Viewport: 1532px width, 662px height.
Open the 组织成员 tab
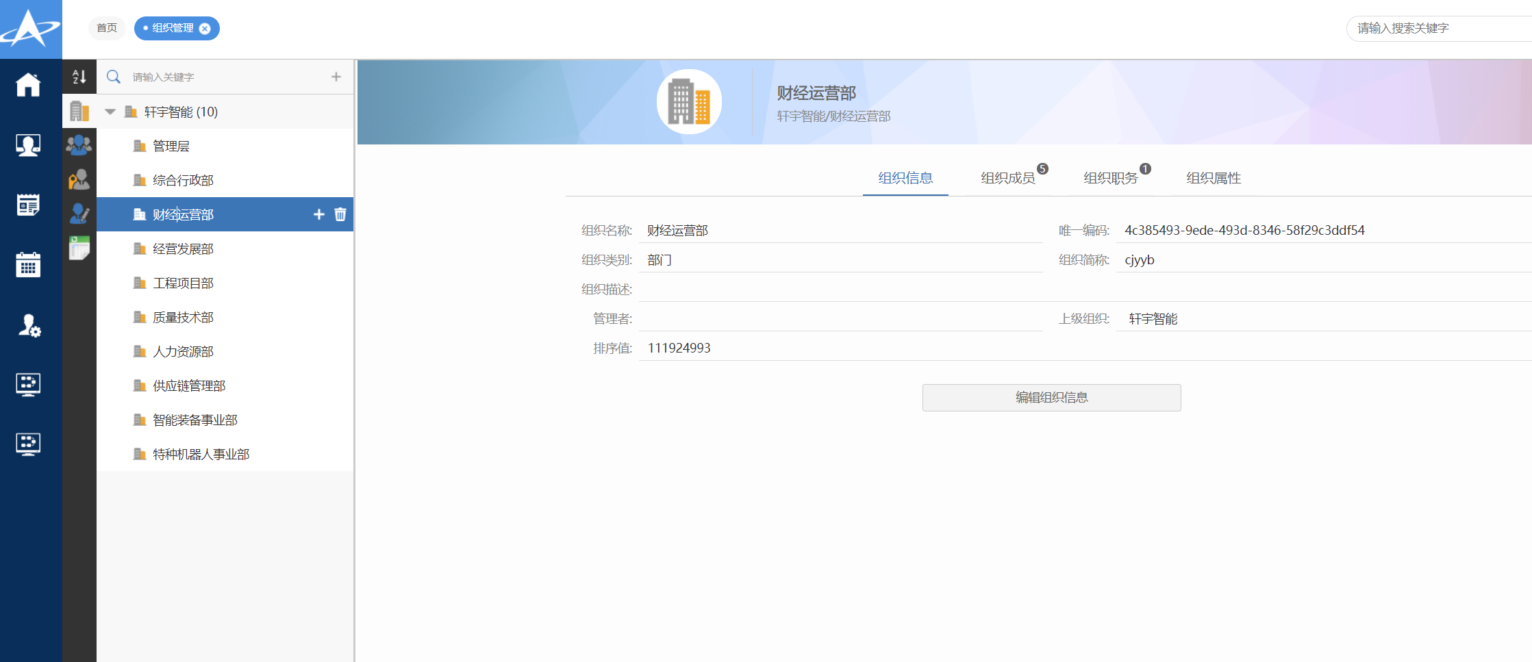click(1008, 178)
